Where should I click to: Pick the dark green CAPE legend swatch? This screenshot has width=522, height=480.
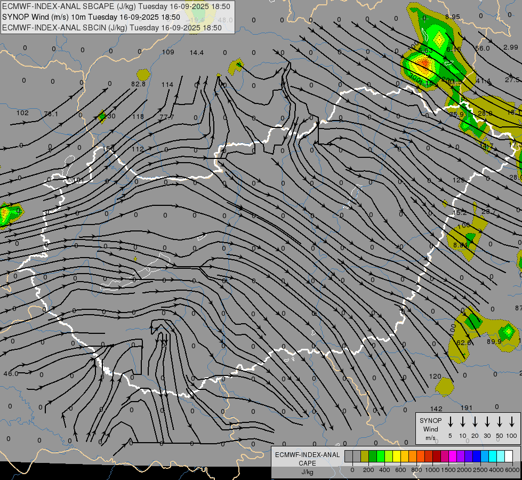click(373, 456)
